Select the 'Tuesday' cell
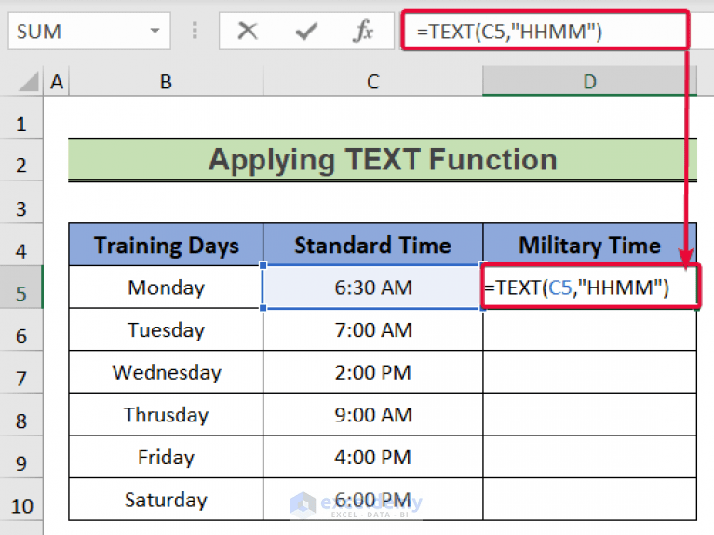714x535 pixels. click(166, 329)
